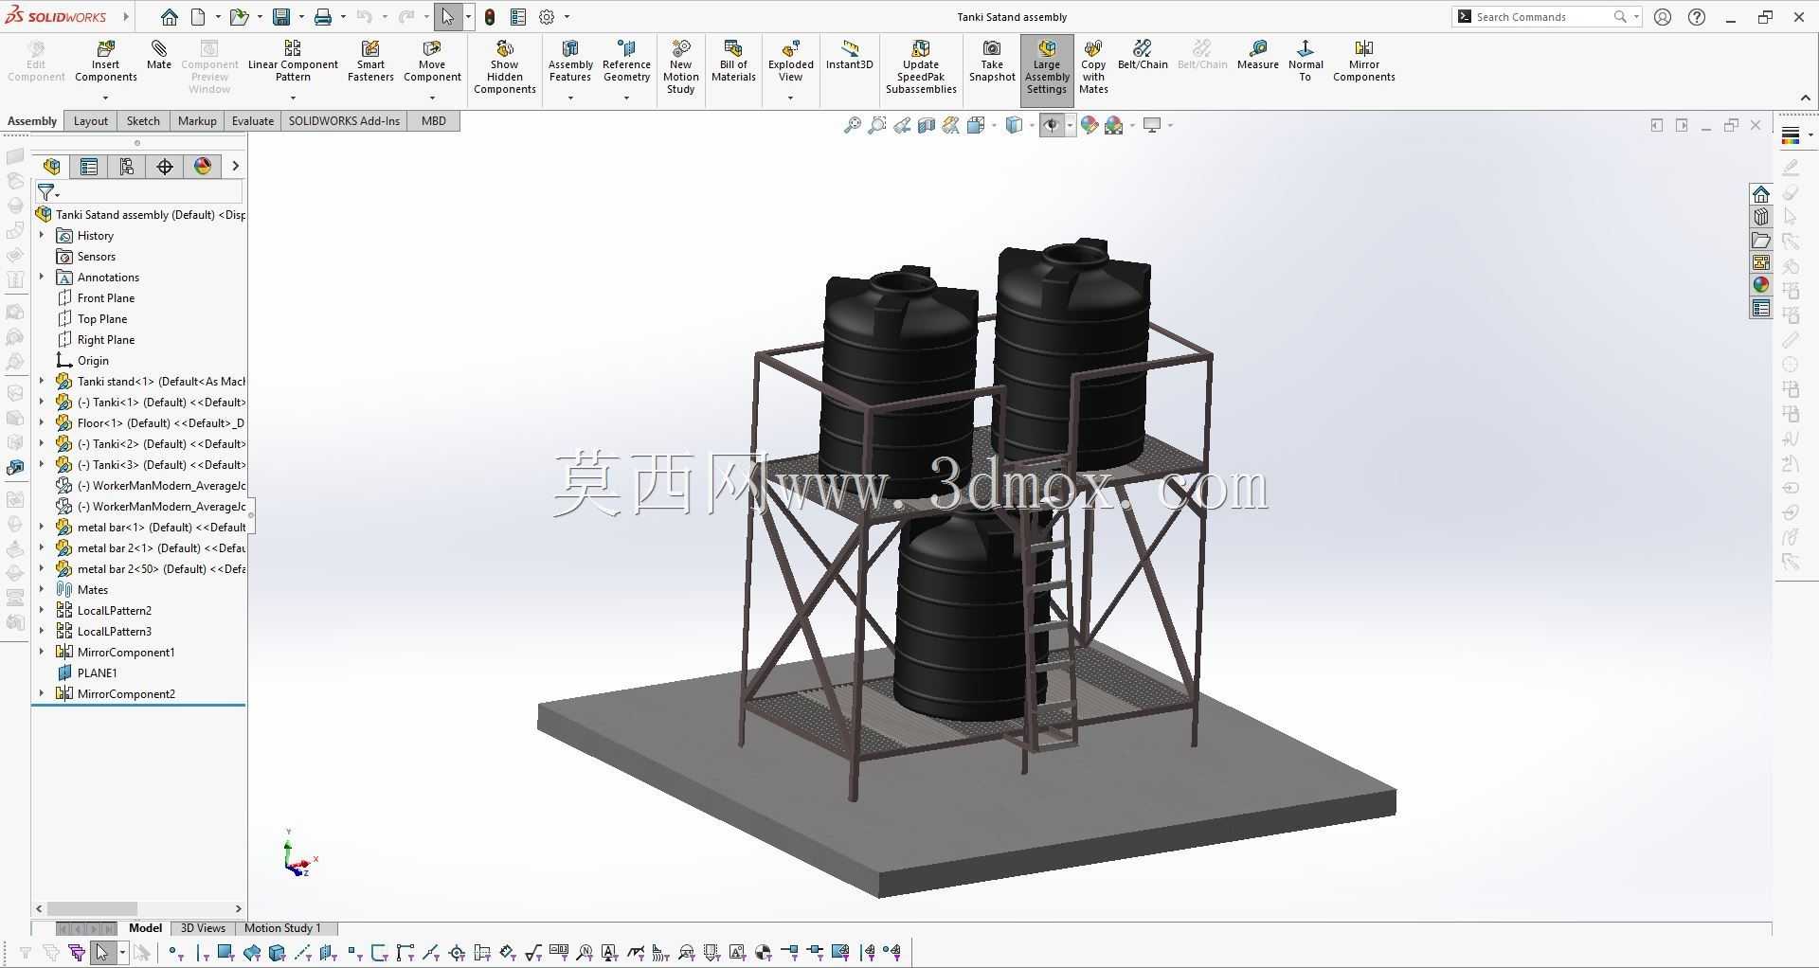Expand more FeatureManager tabs arrow
1819x968 pixels.
pos(235,167)
